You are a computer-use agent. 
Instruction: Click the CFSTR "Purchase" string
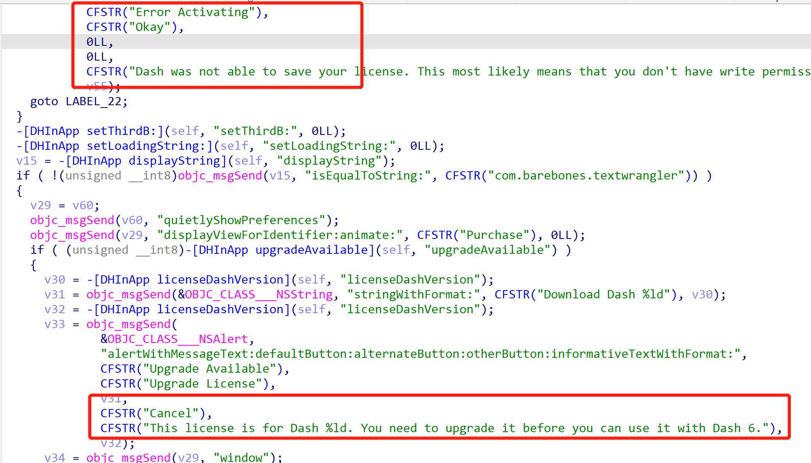pyautogui.click(x=494, y=235)
